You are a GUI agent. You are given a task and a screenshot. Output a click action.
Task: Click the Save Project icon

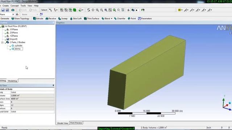pos(3,10)
